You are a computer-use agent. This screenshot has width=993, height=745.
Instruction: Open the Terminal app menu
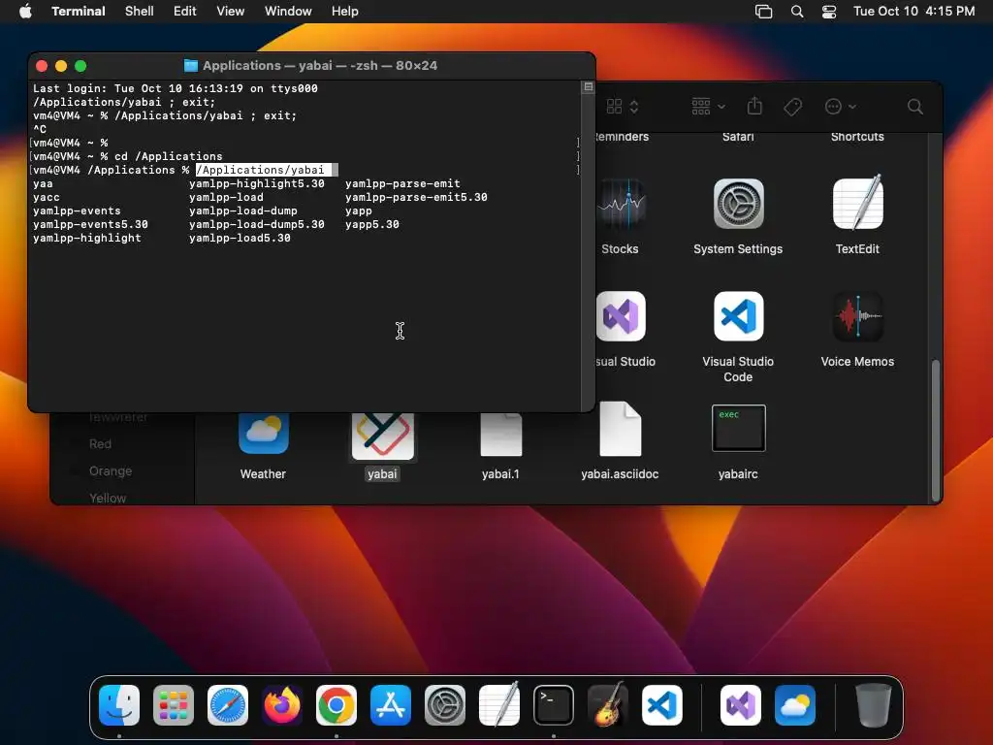coord(79,11)
